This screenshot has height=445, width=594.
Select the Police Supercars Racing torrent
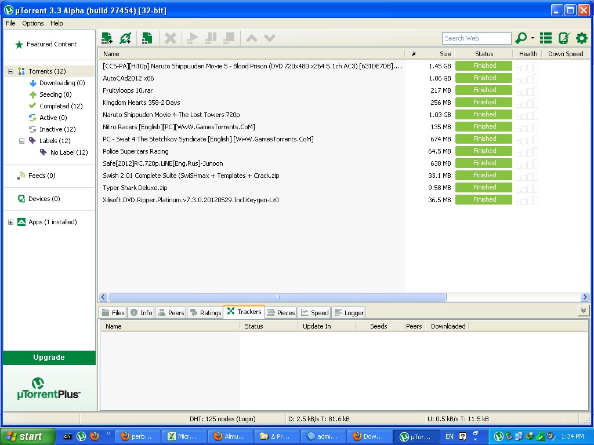[136, 151]
